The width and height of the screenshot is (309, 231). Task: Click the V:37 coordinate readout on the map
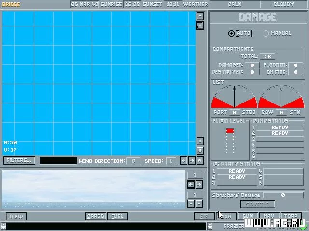pos(10,150)
